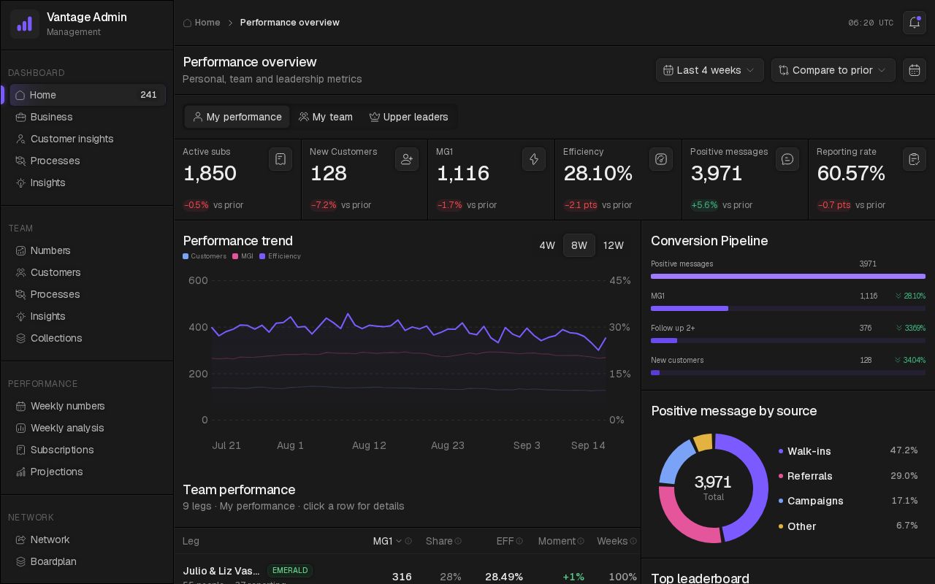Click the Walk-ins legend entry

click(x=848, y=451)
